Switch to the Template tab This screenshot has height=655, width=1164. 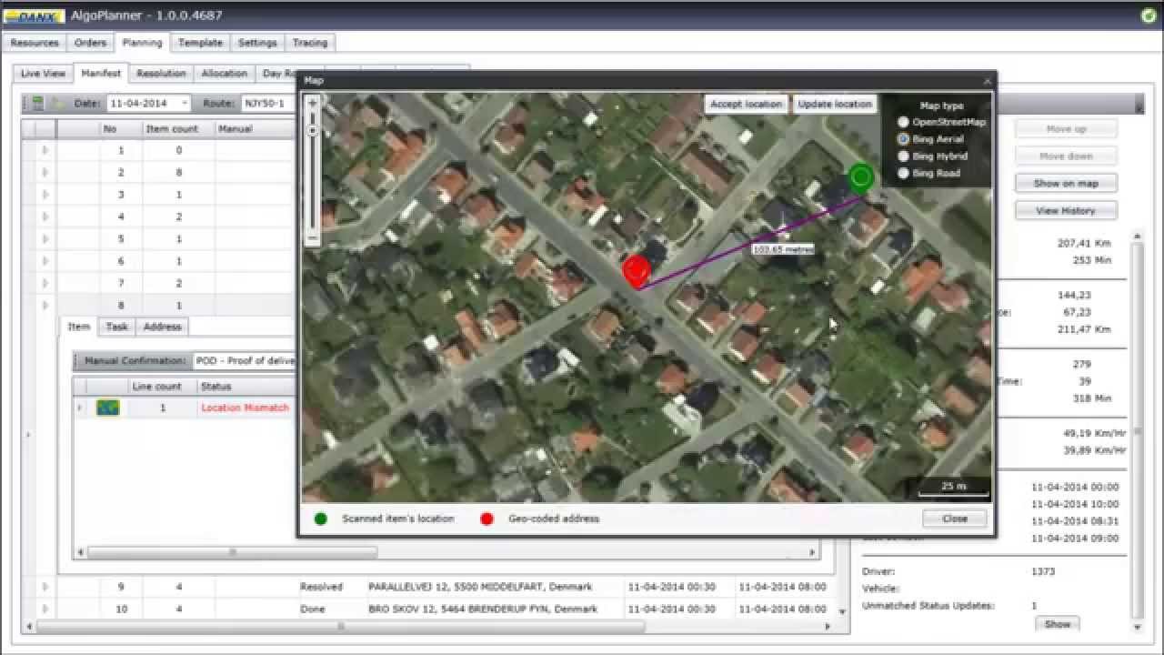tap(200, 43)
